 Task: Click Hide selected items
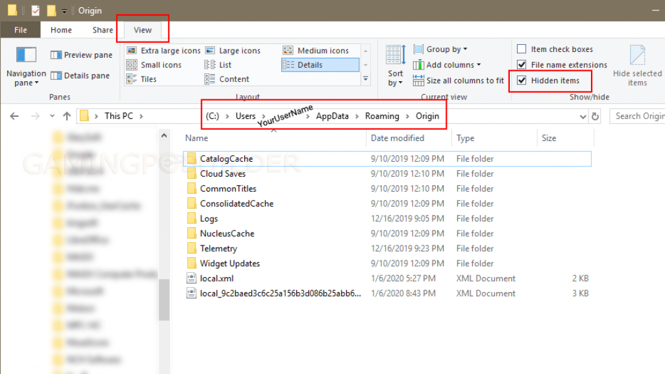tap(637, 64)
